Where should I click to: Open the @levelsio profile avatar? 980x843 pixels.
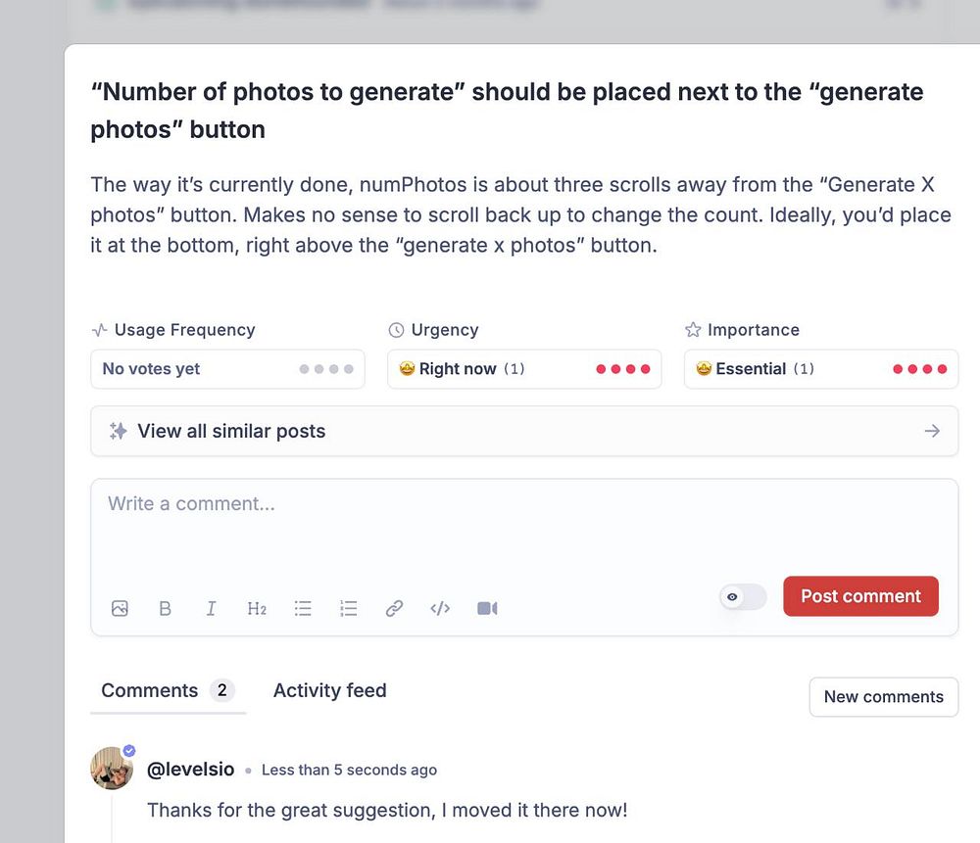112,769
